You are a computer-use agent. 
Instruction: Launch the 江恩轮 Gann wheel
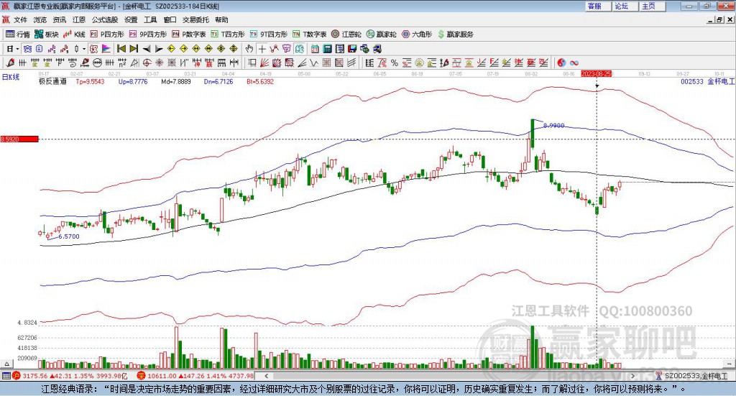coord(346,34)
